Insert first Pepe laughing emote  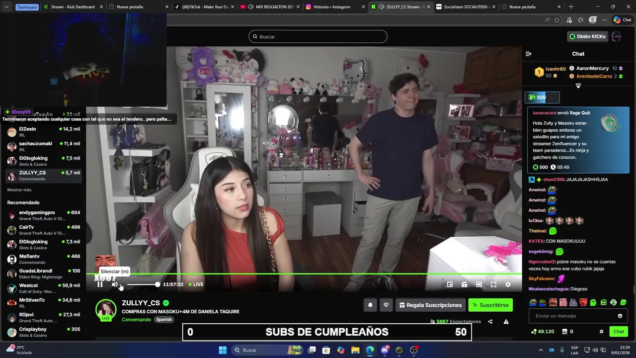click(x=533, y=302)
